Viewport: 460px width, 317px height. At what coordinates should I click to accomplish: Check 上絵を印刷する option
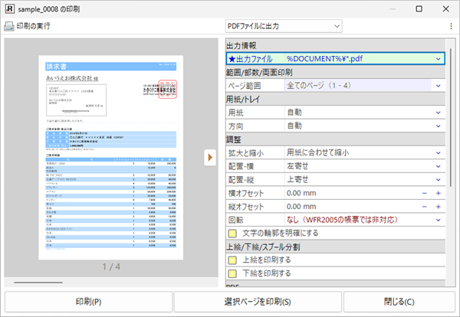pyautogui.click(x=232, y=260)
